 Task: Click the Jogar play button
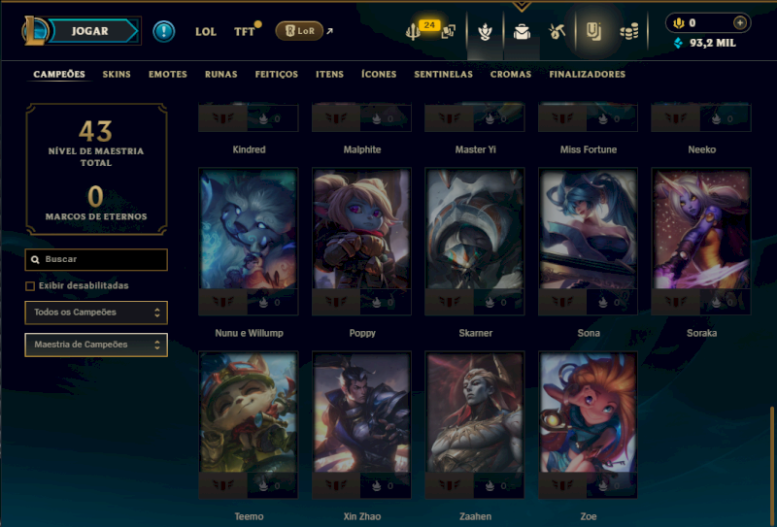(90, 31)
